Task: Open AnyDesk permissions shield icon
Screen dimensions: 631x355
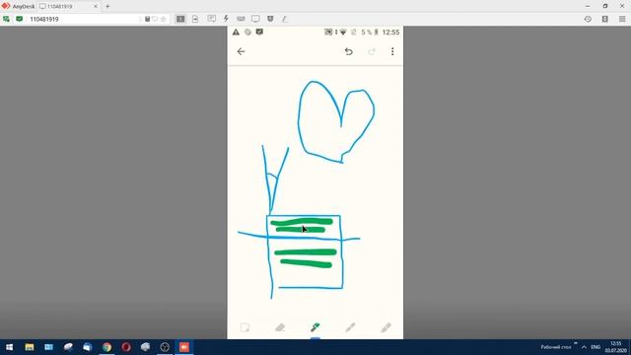Action: (270, 19)
